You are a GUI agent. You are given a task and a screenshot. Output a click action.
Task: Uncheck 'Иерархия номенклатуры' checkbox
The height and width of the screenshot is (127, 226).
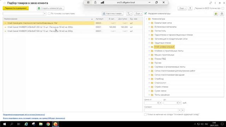point(145,13)
